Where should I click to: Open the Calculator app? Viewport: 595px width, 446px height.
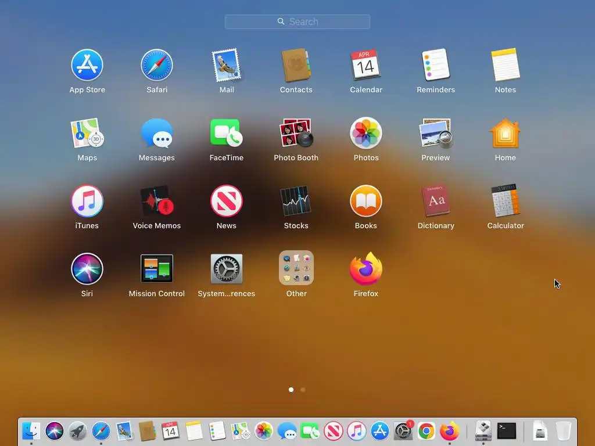pyautogui.click(x=506, y=201)
